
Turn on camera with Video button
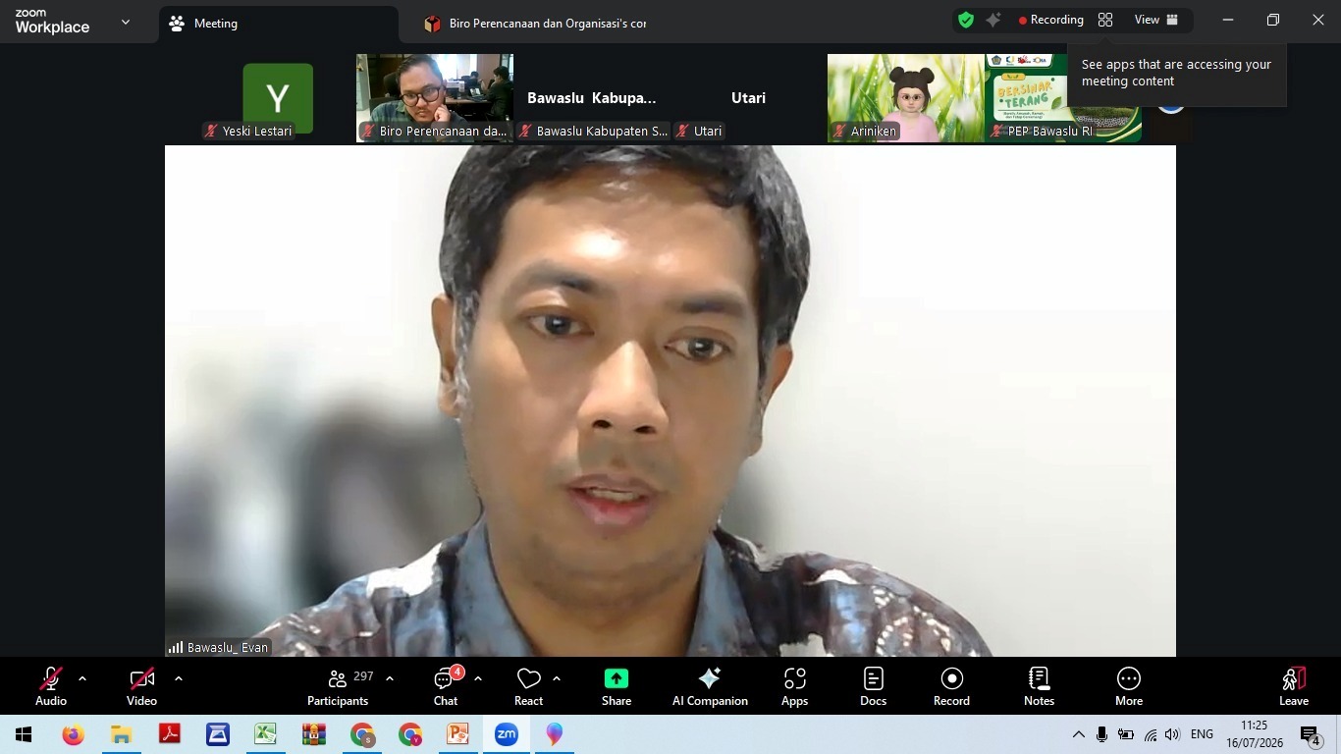point(142,686)
